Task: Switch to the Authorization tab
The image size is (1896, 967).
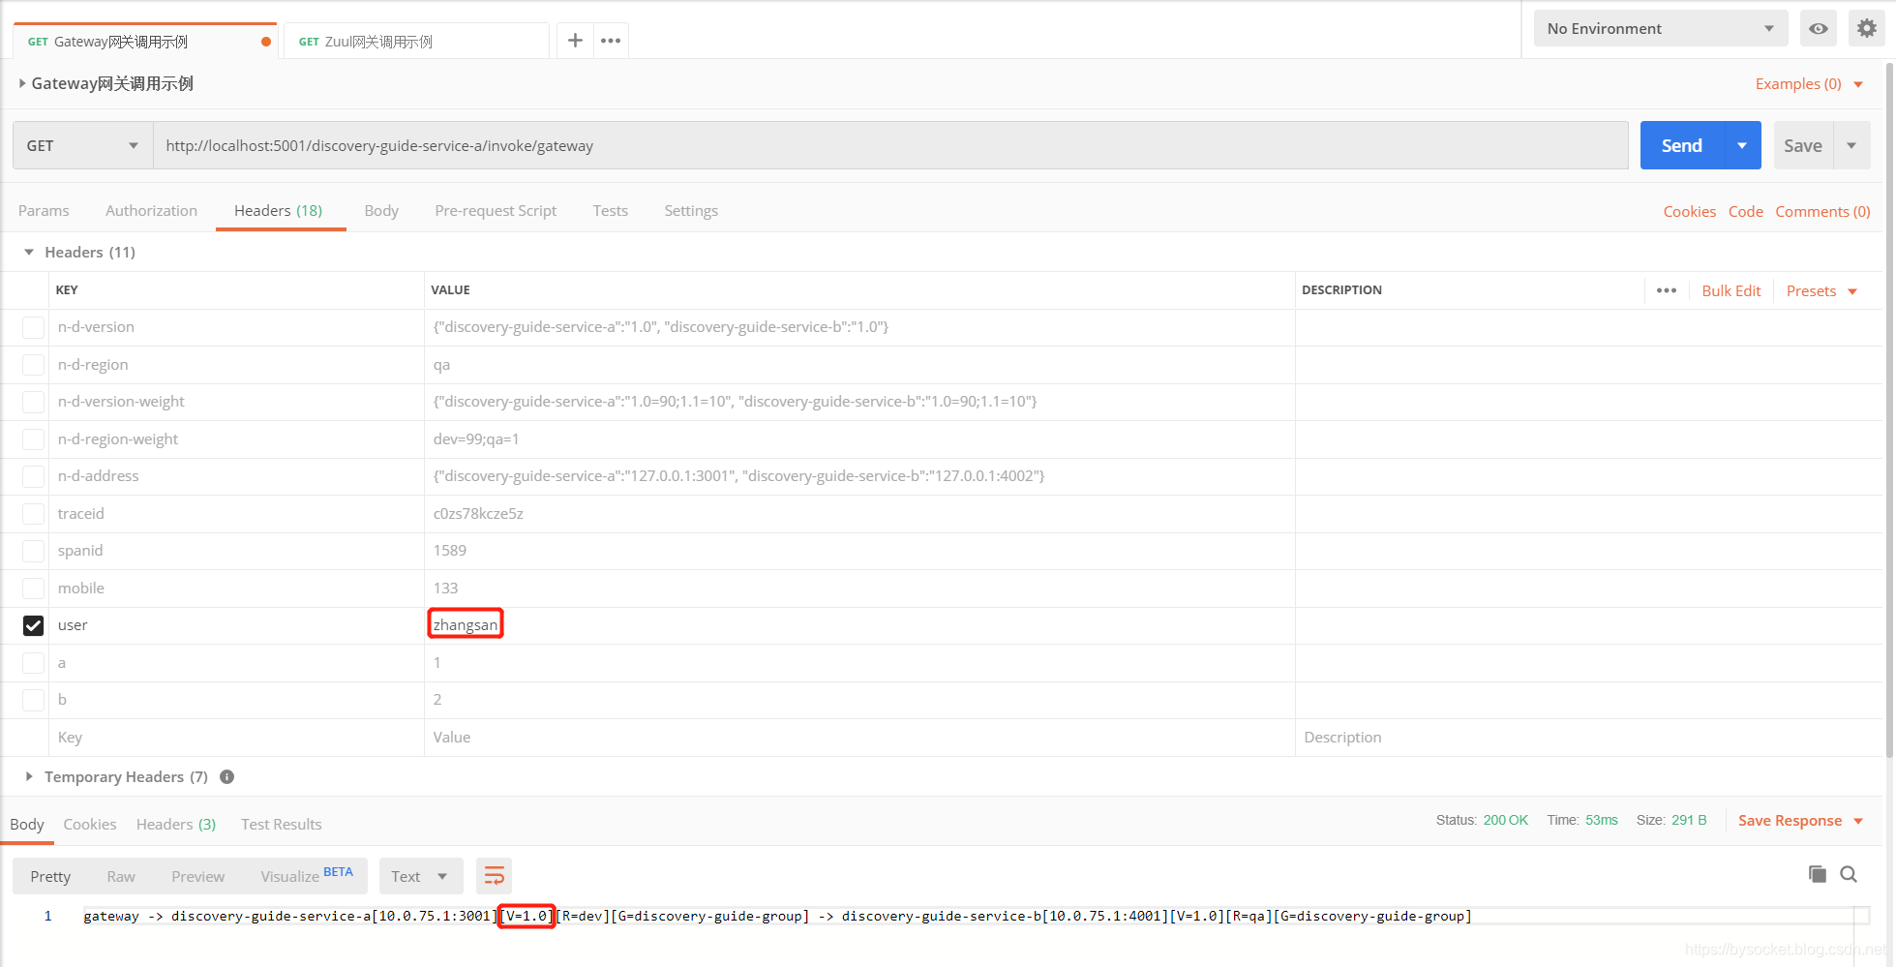Action: coord(151,210)
